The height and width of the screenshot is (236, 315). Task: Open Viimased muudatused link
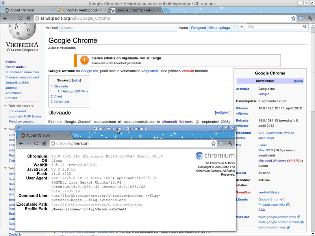coord(22,77)
